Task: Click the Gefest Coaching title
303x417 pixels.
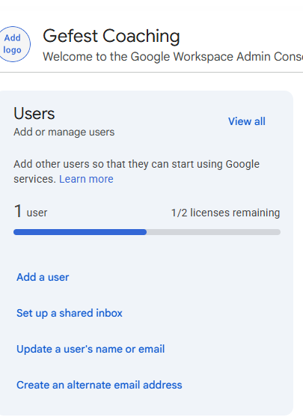Action: (111, 36)
